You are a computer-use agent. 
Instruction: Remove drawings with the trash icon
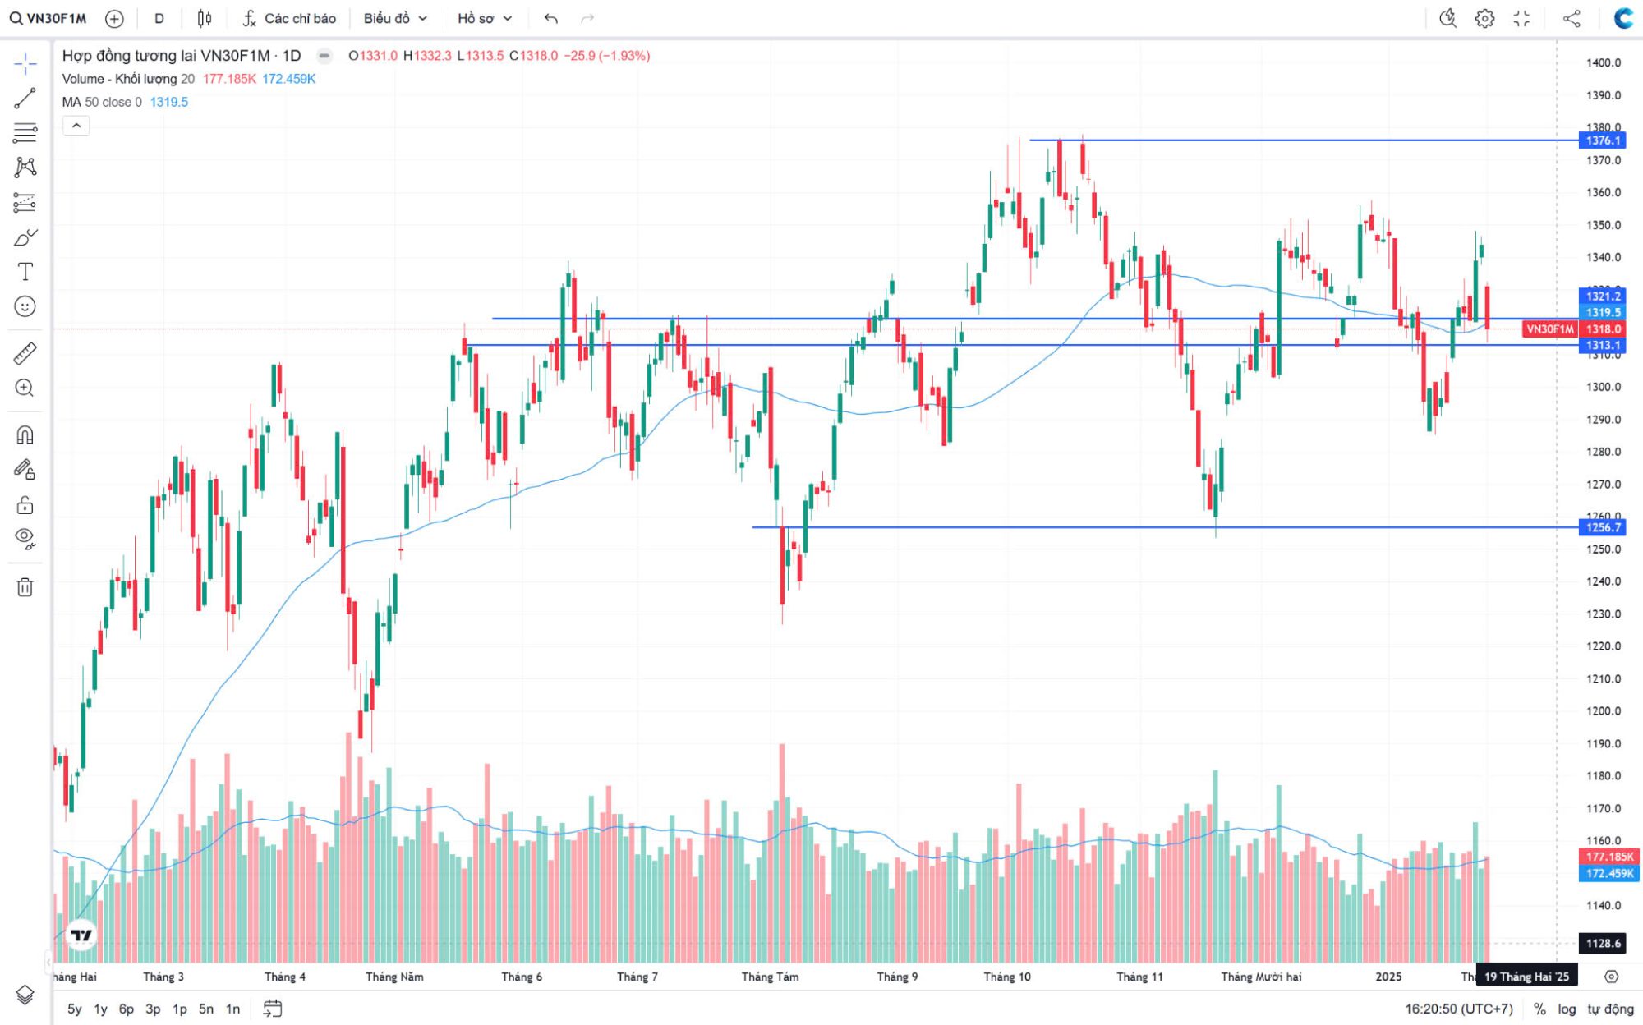coord(25,586)
